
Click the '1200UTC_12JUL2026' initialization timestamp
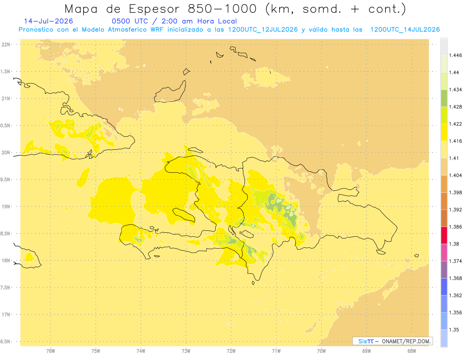click(263, 30)
